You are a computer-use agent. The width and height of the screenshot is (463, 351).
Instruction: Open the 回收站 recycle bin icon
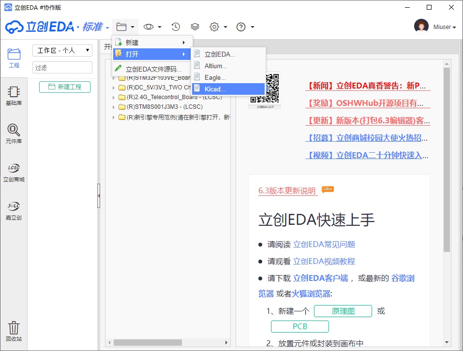pyautogui.click(x=14, y=331)
